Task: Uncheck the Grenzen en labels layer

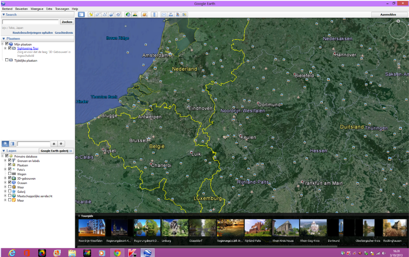Action: [10, 160]
